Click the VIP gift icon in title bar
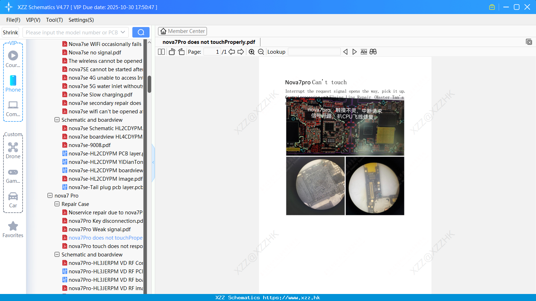This screenshot has height=301, width=536. click(x=492, y=7)
